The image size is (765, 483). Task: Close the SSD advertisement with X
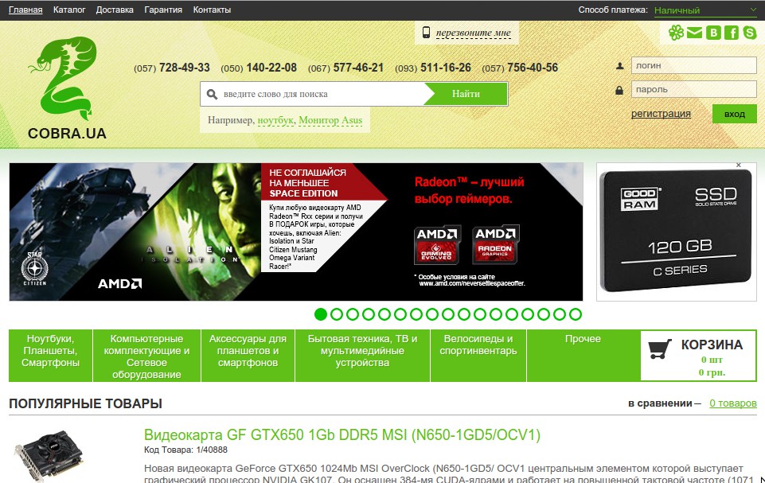(x=739, y=166)
